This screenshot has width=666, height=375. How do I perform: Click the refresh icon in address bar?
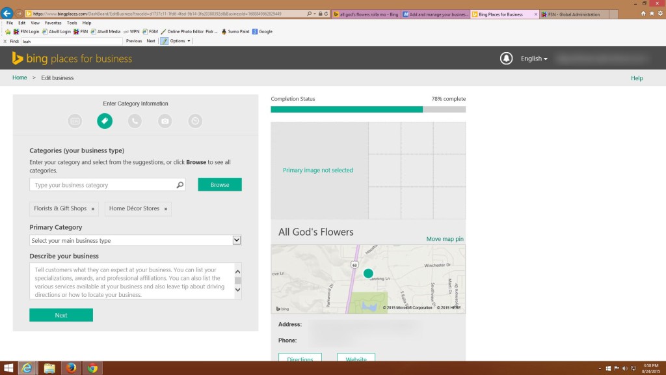pyautogui.click(x=326, y=14)
